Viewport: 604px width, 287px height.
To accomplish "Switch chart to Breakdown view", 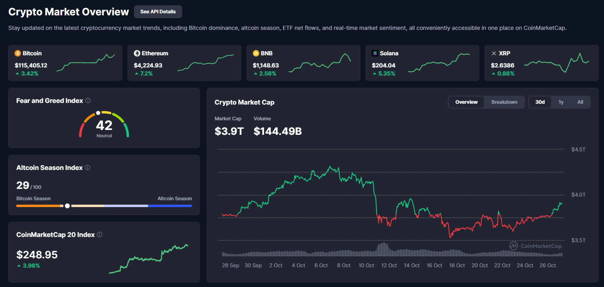I will coord(504,102).
